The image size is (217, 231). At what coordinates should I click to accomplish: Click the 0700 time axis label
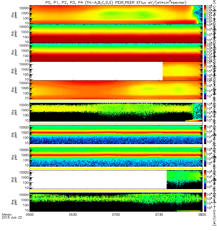point(116,215)
